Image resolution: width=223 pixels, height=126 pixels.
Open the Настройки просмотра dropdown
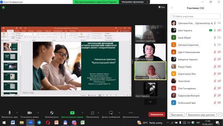(135, 2)
